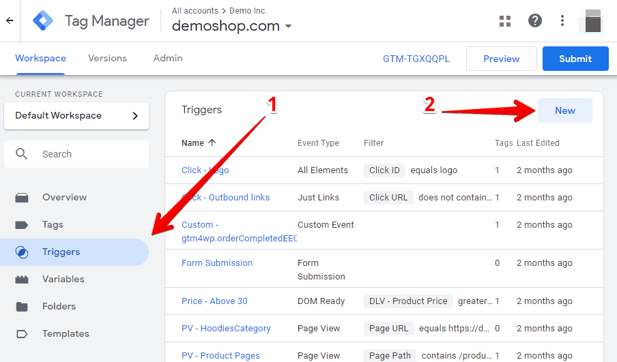Open the Google apps grid icon

click(x=505, y=21)
